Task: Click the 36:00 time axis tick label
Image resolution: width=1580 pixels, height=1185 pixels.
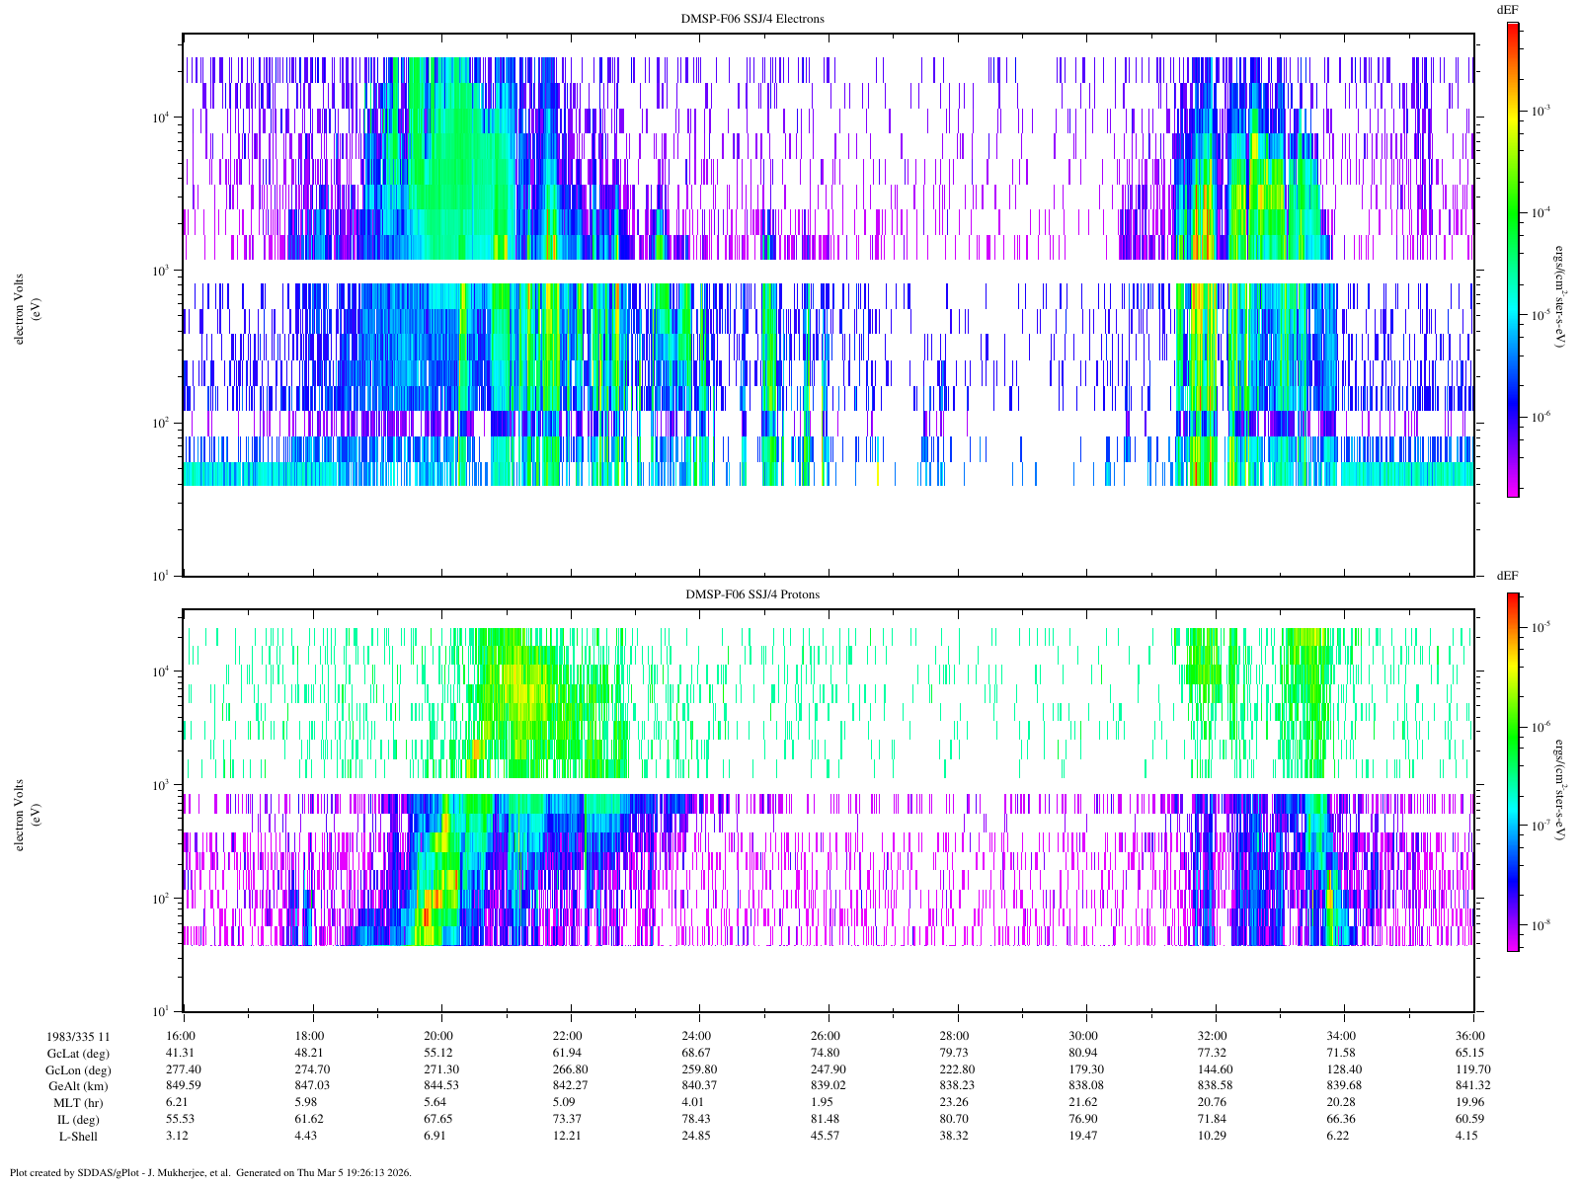Action: coord(1469,1036)
